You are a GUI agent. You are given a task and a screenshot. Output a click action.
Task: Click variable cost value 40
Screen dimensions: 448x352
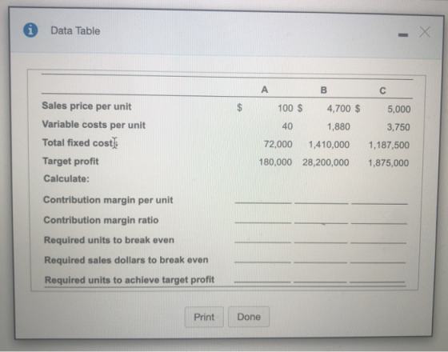[x=287, y=126]
